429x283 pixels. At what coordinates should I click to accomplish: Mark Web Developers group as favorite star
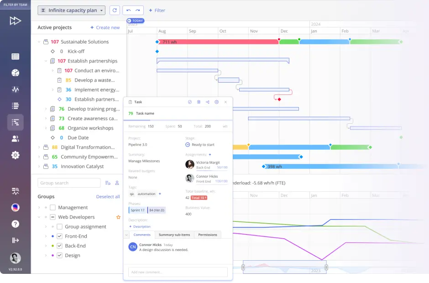(x=118, y=217)
